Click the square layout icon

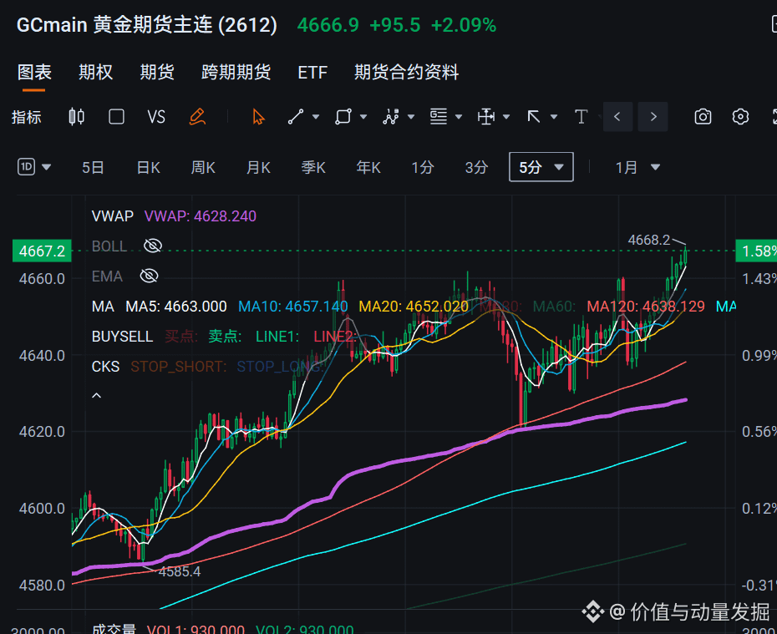116,117
